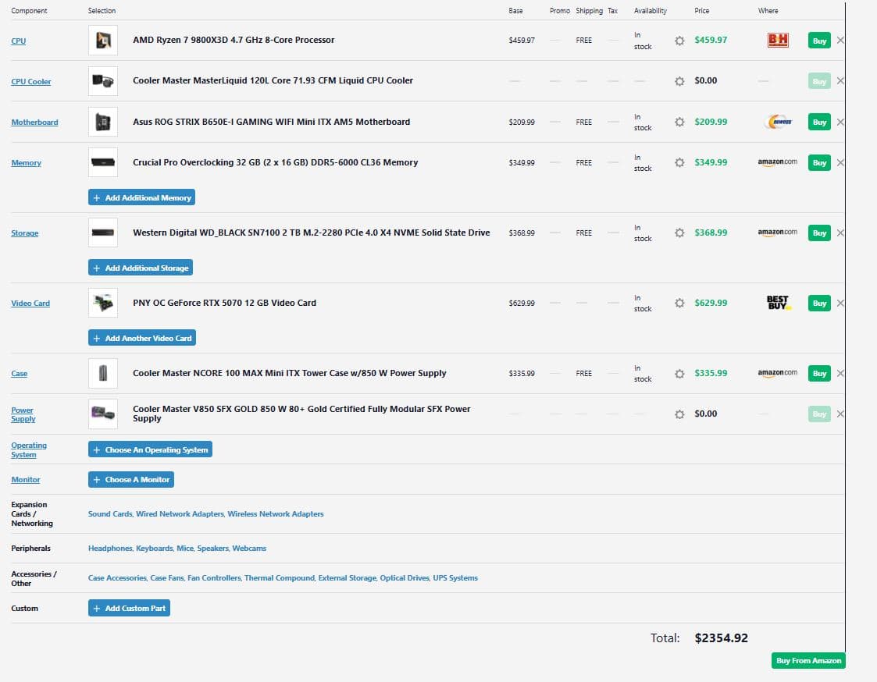
Task: Click the B&H retailer logo for CPU
Action: [778, 41]
